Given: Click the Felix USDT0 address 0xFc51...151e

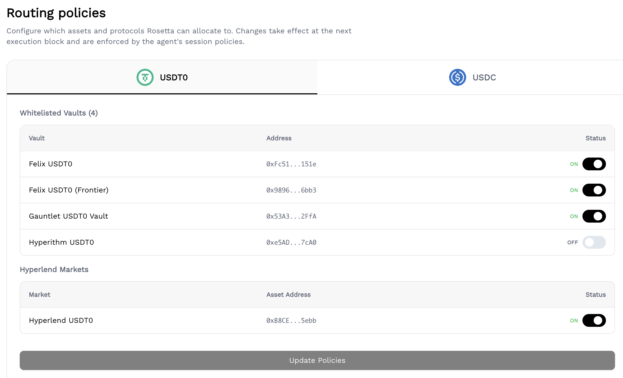Looking at the screenshot, I should (291, 164).
